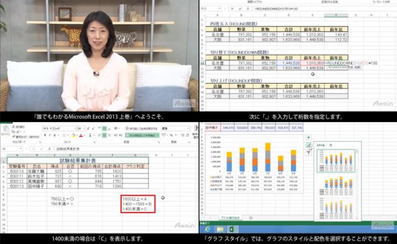This screenshot has width=397, height=244.
Task: Choose the second chart style thumbnail
Action: click(336, 186)
